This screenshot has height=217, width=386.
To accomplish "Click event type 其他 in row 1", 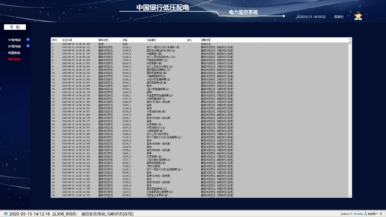I will pos(101,44).
